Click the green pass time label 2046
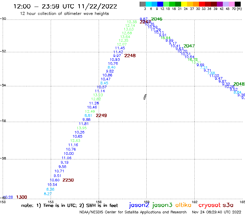The height and width of the screenshot is (215, 245). click(x=157, y=19)
